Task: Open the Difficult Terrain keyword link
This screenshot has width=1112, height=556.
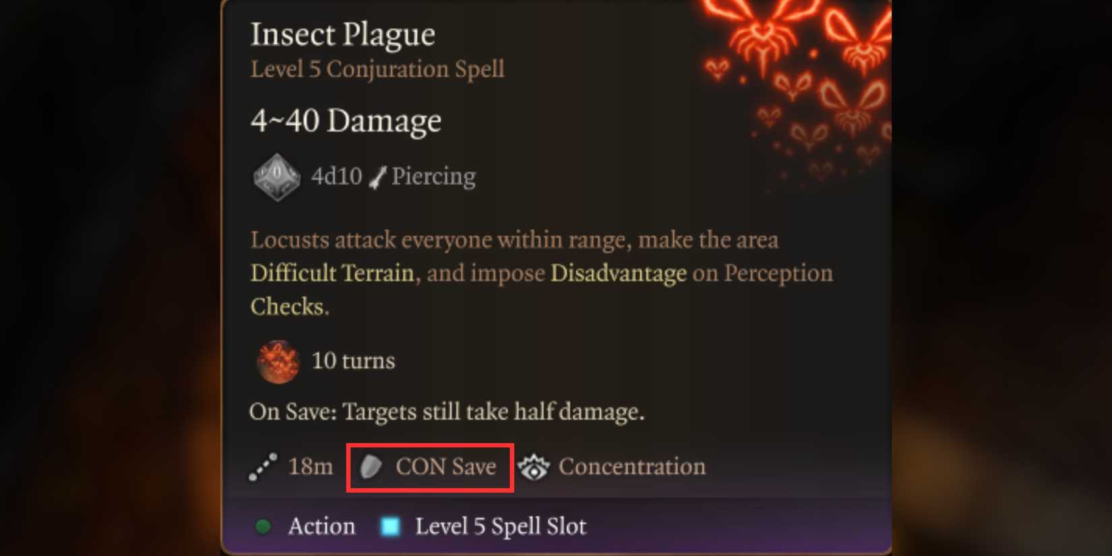Action: 332,273
